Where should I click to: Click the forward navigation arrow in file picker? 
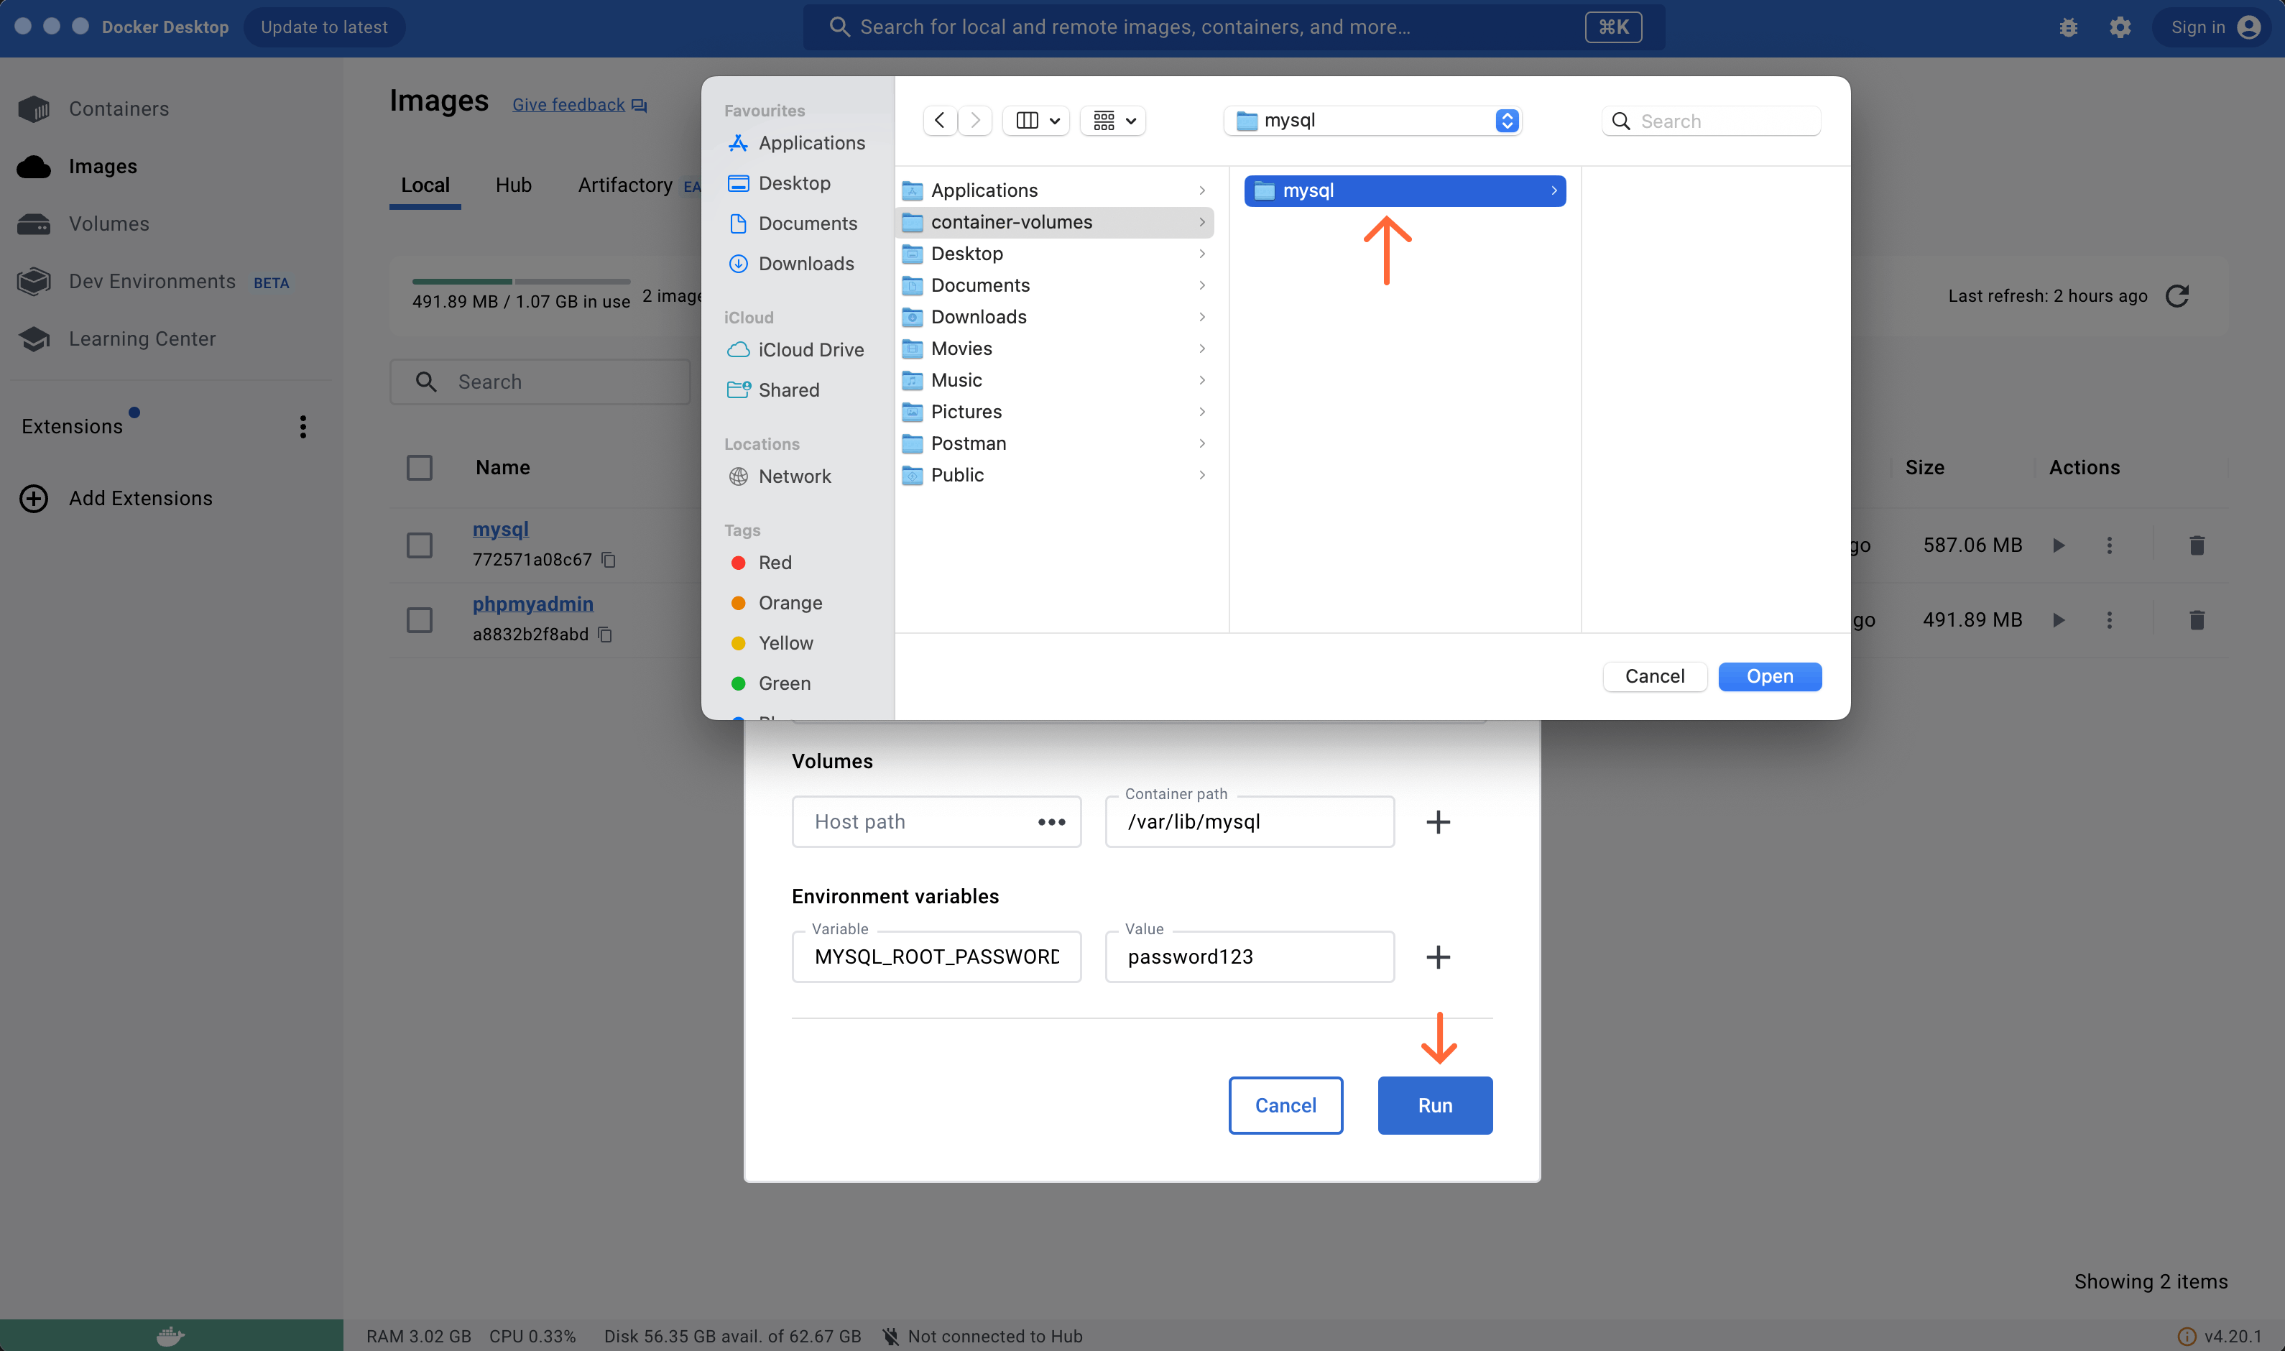click(x=976, y=121)
